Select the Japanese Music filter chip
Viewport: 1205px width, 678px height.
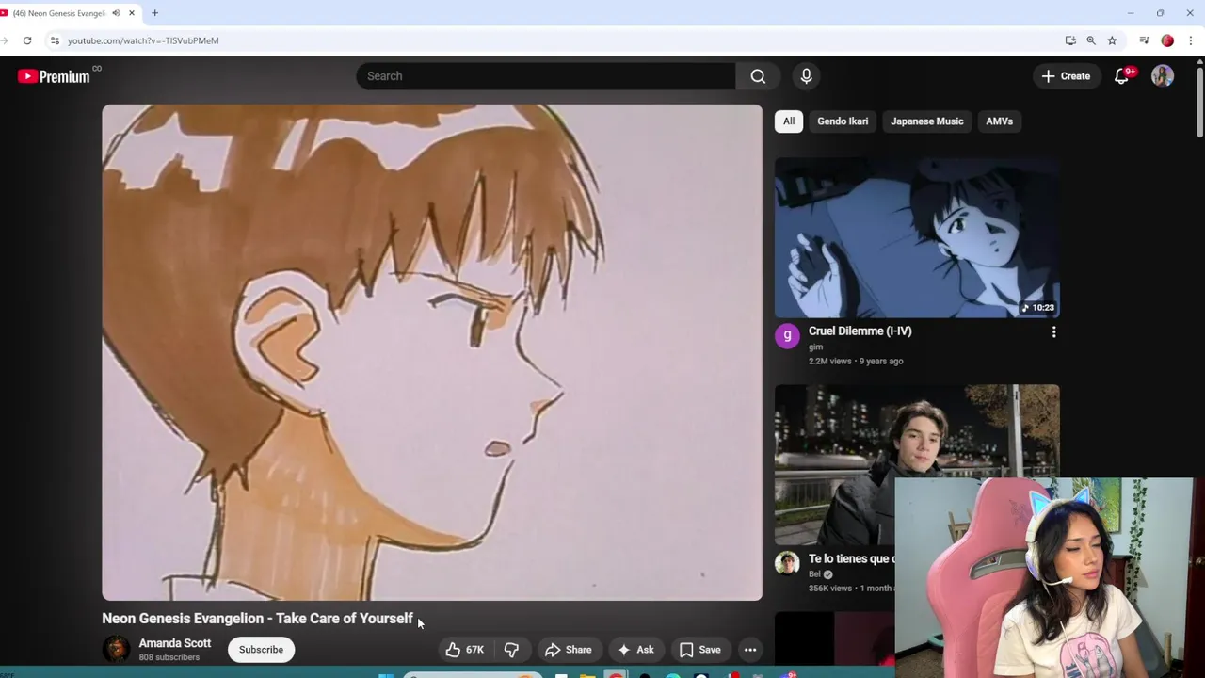pyautogui.click(x=927, y=121)
